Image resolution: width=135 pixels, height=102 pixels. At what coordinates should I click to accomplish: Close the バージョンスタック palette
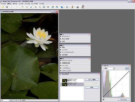(x=99, y=74)
